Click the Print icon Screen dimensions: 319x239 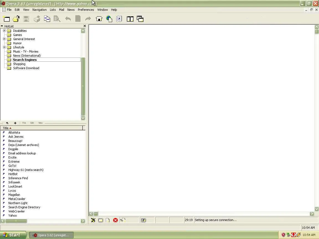[x=37, y=19]
